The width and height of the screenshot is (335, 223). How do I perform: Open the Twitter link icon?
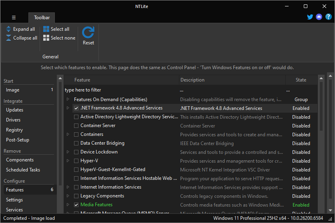coord(310,17)
